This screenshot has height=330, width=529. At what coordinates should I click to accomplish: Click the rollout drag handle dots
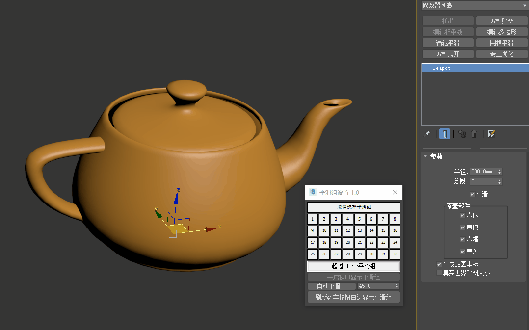pos(520,156)
